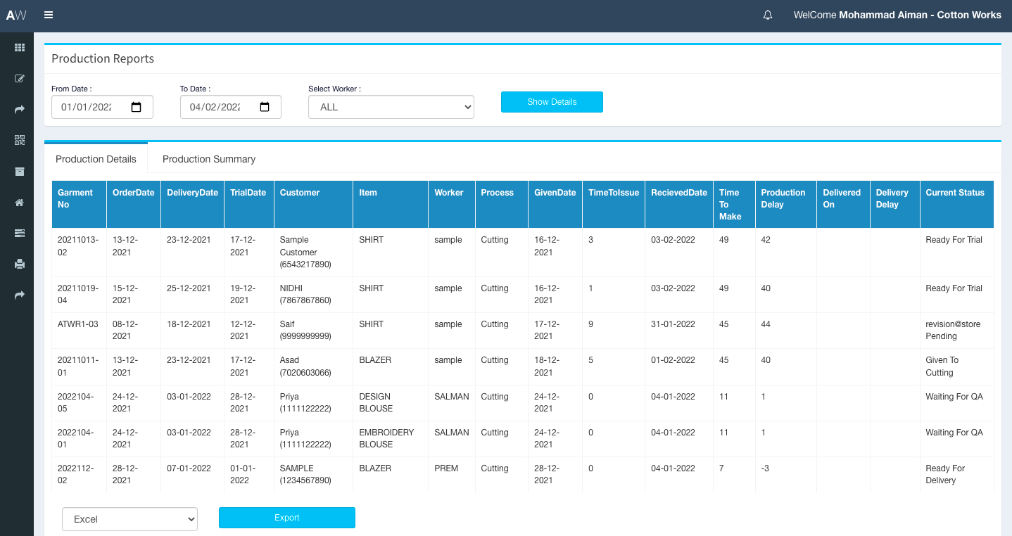Click the Delivered On column header

pyautogui.click(x=844, y=204)
